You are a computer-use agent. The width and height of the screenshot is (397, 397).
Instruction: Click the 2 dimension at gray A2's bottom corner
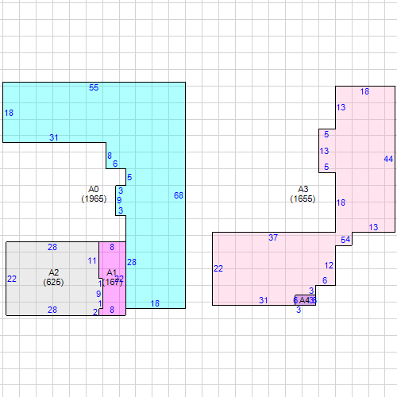(x=95, y=312)
